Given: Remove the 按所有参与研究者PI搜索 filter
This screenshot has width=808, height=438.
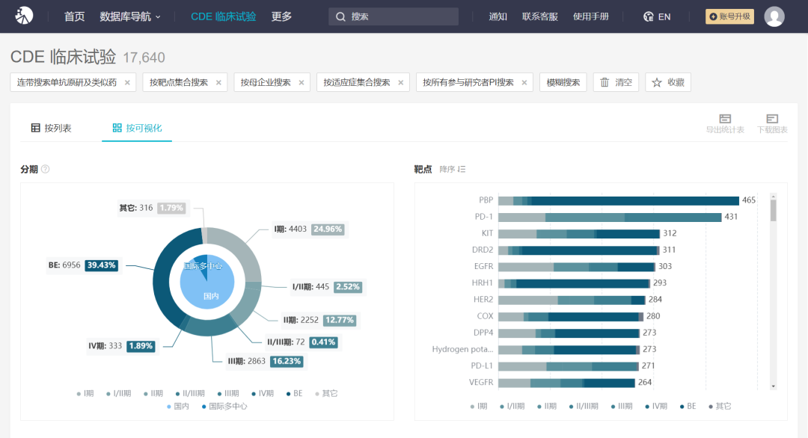Looking at the screenshot, I should click(x=524, y=82).
